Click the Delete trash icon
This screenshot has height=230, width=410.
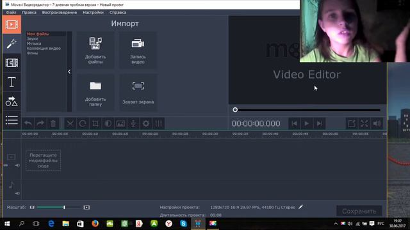point(53,123)
